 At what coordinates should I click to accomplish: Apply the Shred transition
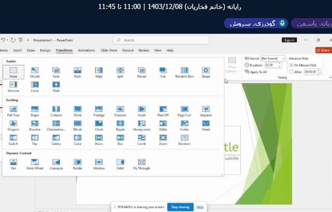tap(206, 125)
